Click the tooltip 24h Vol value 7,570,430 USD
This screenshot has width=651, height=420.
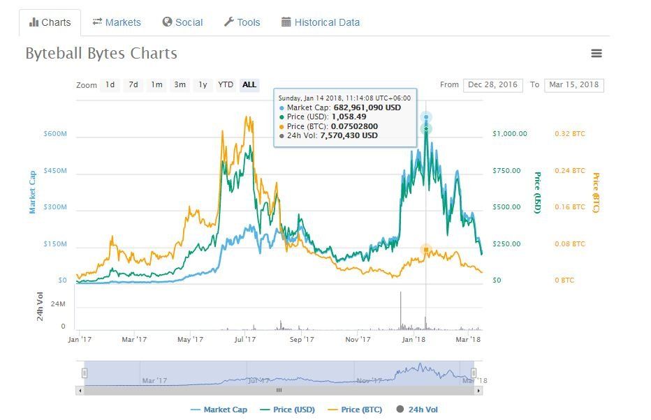pos(349,135)
